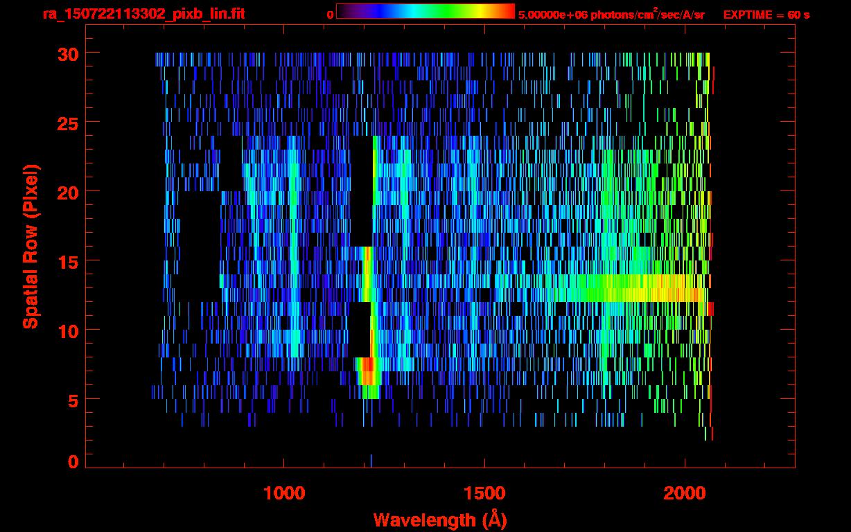851x532 pixels.
Task: Click the y-axis tick label 5
Action: click(x=73, y=400)
